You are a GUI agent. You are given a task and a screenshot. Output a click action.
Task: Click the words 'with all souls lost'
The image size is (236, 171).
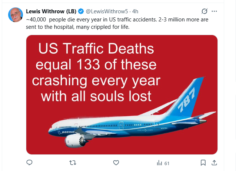click(96, 96)
